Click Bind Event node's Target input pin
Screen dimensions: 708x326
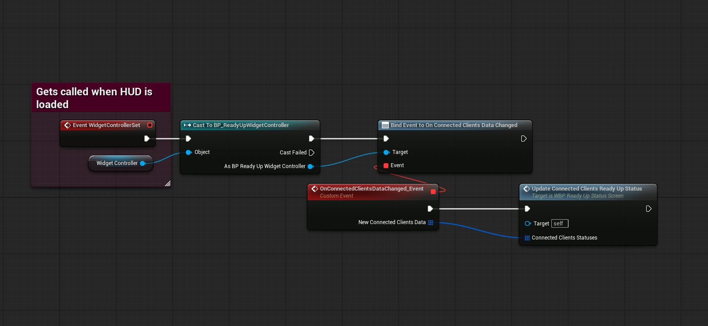(x=386, y=152)
